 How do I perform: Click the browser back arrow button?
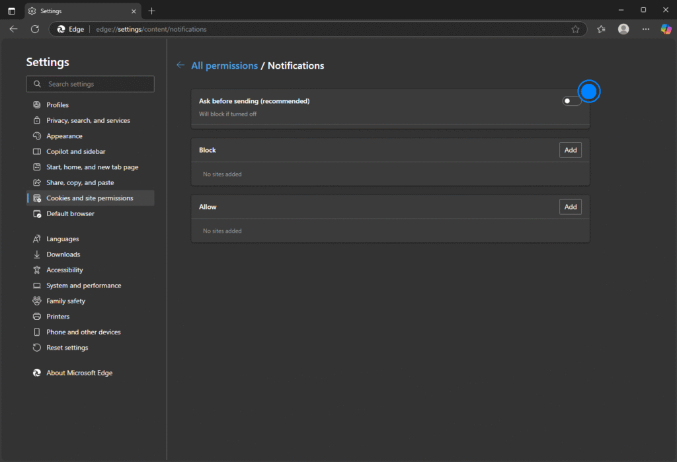pyautogui.click(x=13, y=29)
